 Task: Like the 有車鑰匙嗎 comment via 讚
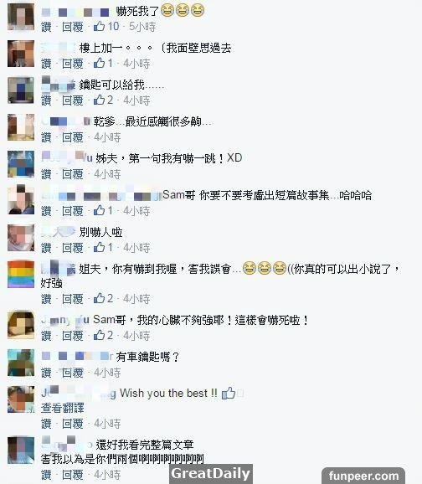click(x=46, y=373)
